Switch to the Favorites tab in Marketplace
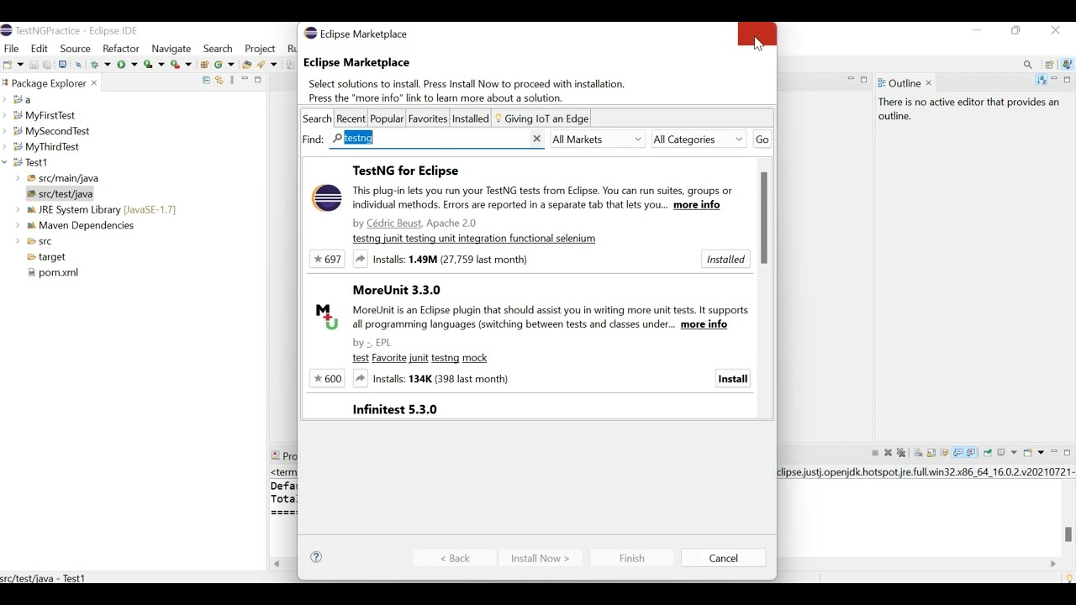The height and width of the screenshot is (605, 1076). point(427,118)
